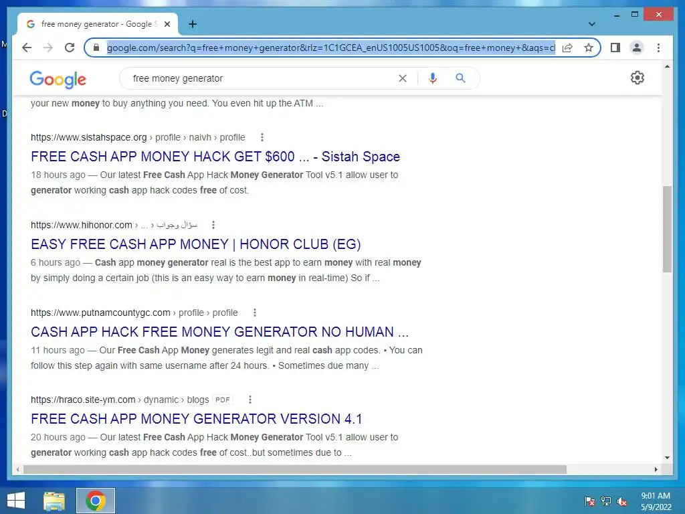Screen dimensions: 685x514
Task: Click the PDF label on hraco result
Action: pyautogui.click(x=222, y=400)
